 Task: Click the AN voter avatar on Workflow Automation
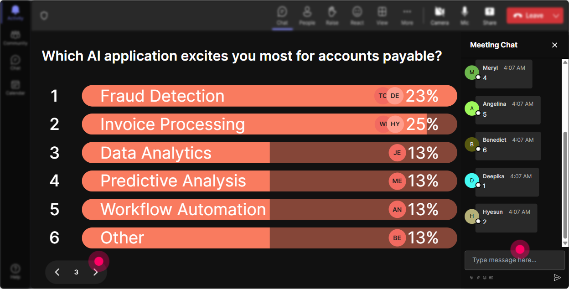coord(397,209)
